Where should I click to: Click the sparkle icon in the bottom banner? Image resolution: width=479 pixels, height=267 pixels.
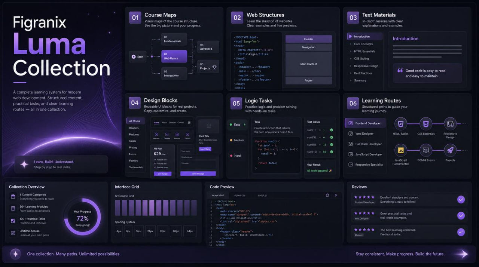15,254
